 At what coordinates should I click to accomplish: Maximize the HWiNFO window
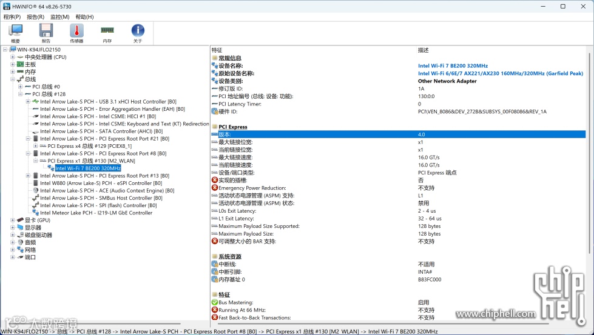(x=563, y=7)
